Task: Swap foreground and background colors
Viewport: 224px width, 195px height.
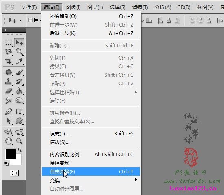Action: coord(20,150)
